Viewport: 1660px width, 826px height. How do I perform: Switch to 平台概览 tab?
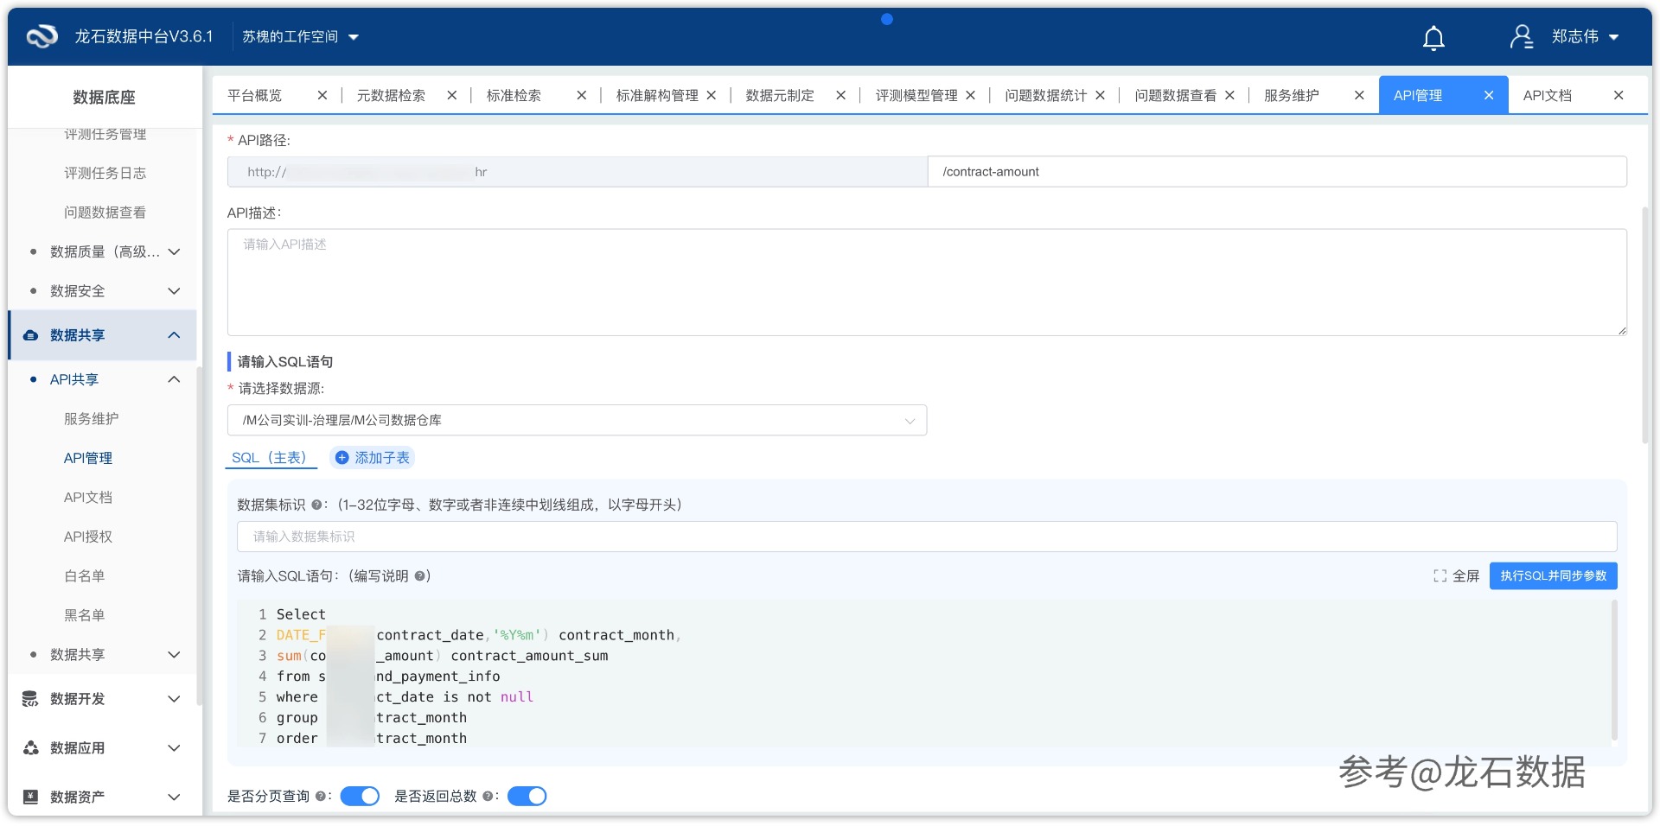coord(255,95)
